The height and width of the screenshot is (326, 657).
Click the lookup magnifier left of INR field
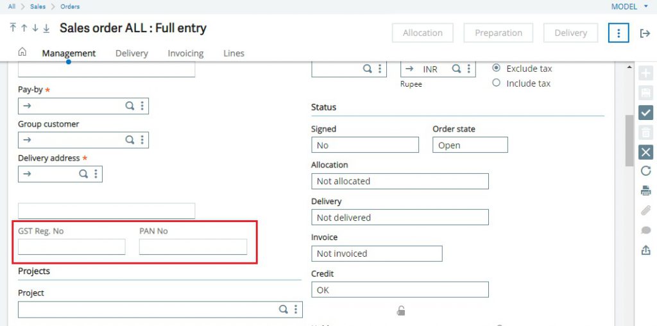pyautogui.click(x=368, y=69)
